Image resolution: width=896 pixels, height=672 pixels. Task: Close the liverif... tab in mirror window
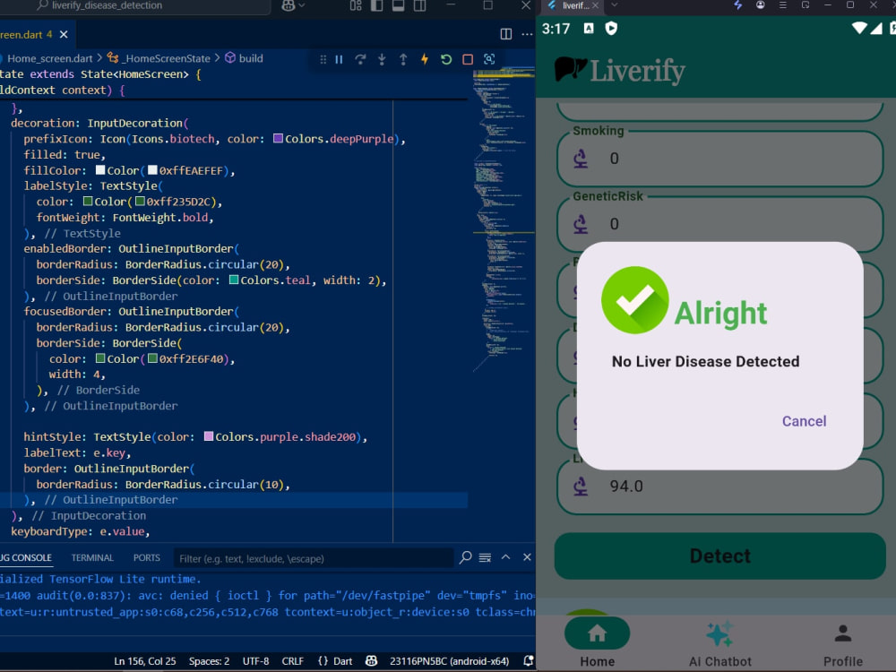pyautogui.click(x=595, y=5)
